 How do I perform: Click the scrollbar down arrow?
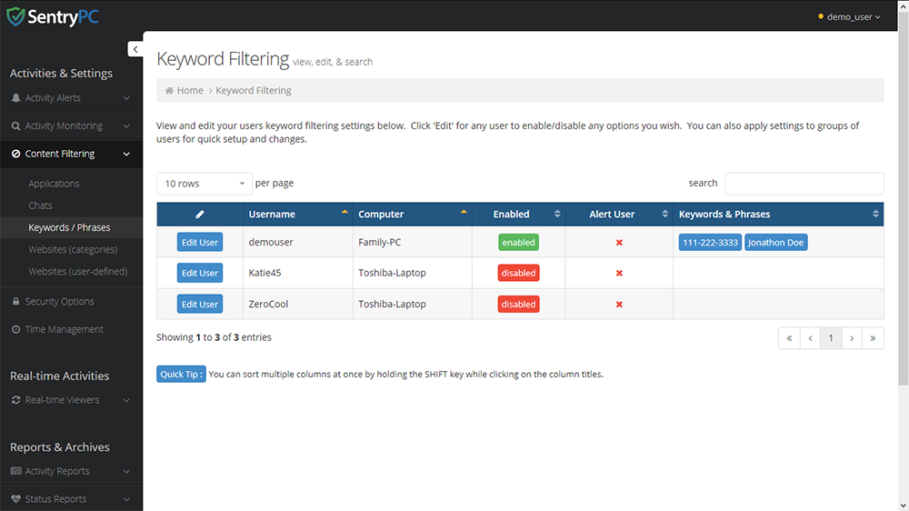904,505
